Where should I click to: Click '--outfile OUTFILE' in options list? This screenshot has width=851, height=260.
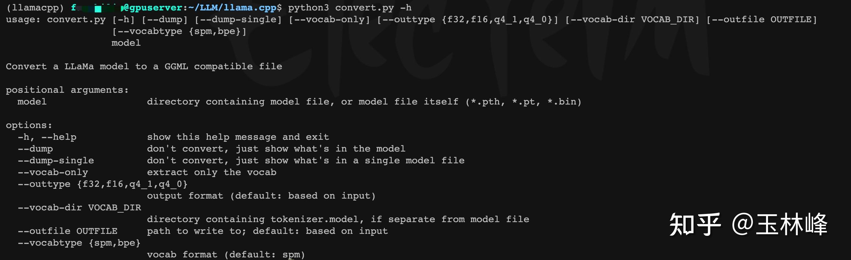67,231
